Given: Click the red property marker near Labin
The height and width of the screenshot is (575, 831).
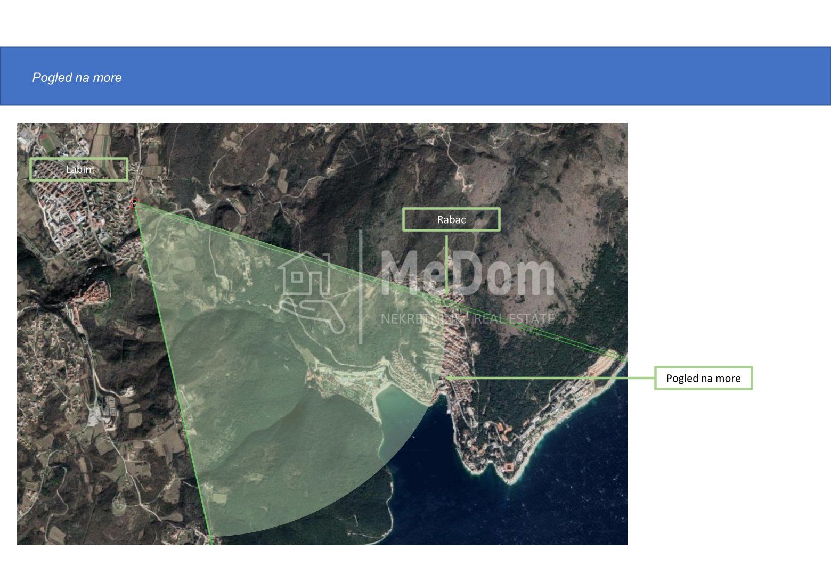Looking at the screenshot, I should (x=134, y=202).
